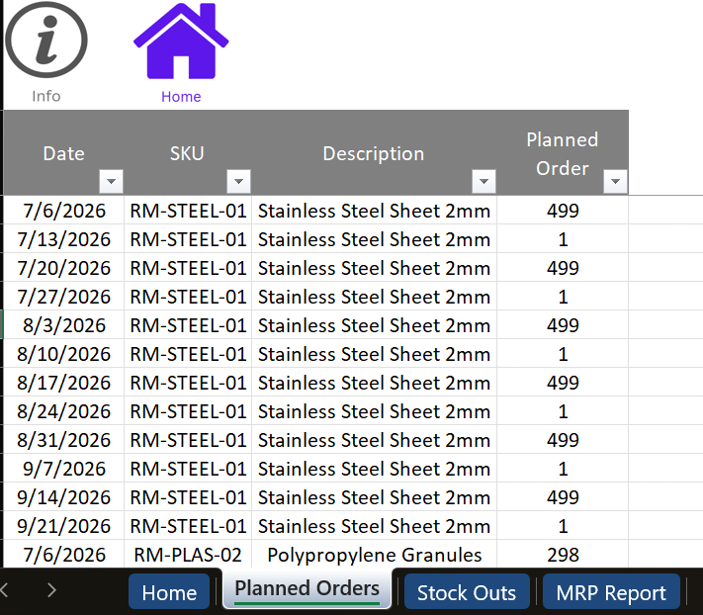The image size is (703, 615).
Task: Click the Info circle icon
Action: pos(45,41)
